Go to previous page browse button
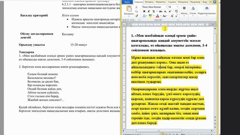 coord(215,121)
